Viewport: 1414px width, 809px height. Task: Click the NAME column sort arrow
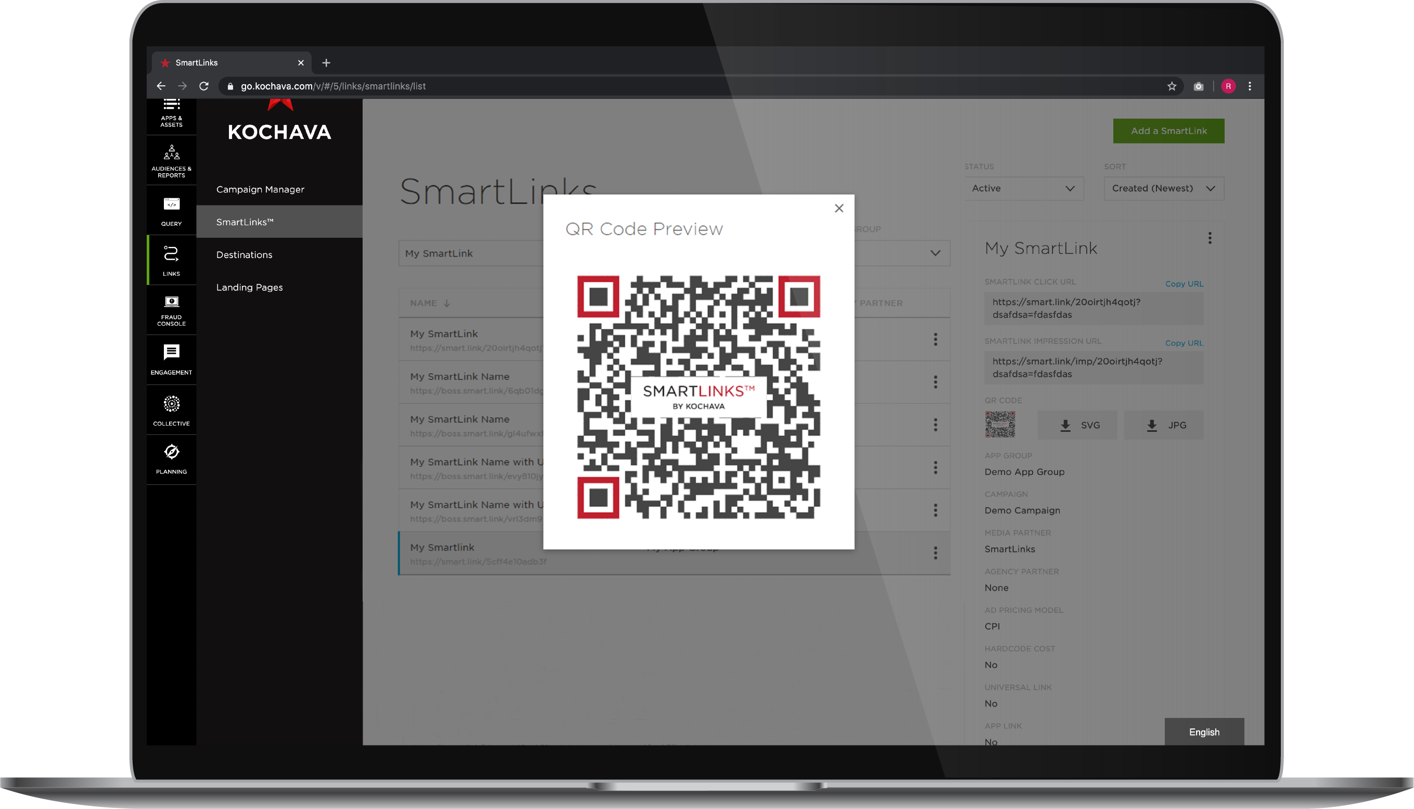click(447, 303)
